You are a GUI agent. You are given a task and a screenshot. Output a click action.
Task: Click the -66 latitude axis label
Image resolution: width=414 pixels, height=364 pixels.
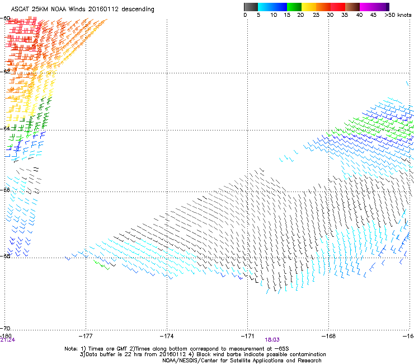click(5, 190)
